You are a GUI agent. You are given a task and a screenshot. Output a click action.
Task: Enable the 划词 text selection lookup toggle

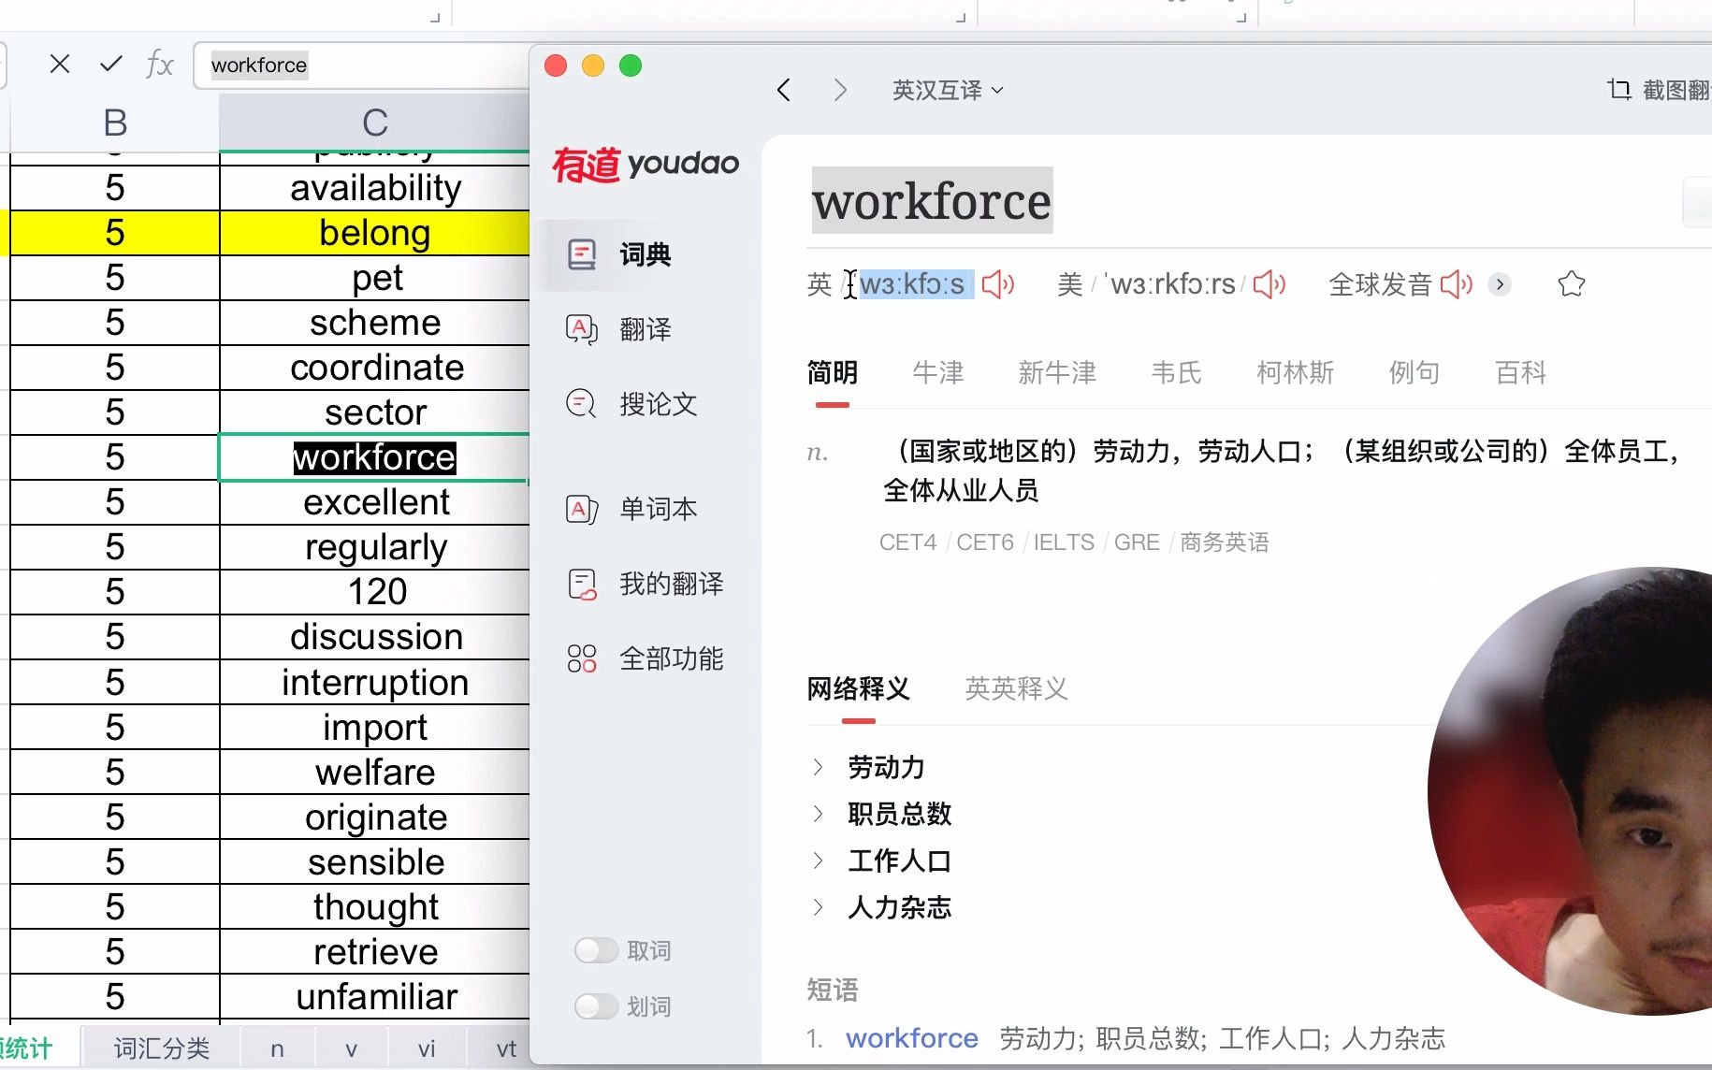[x=596, y=1006]
